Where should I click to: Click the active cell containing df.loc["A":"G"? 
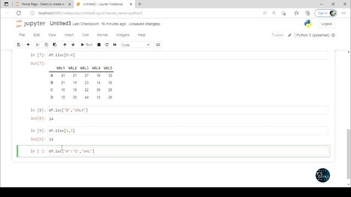point(188,151)
